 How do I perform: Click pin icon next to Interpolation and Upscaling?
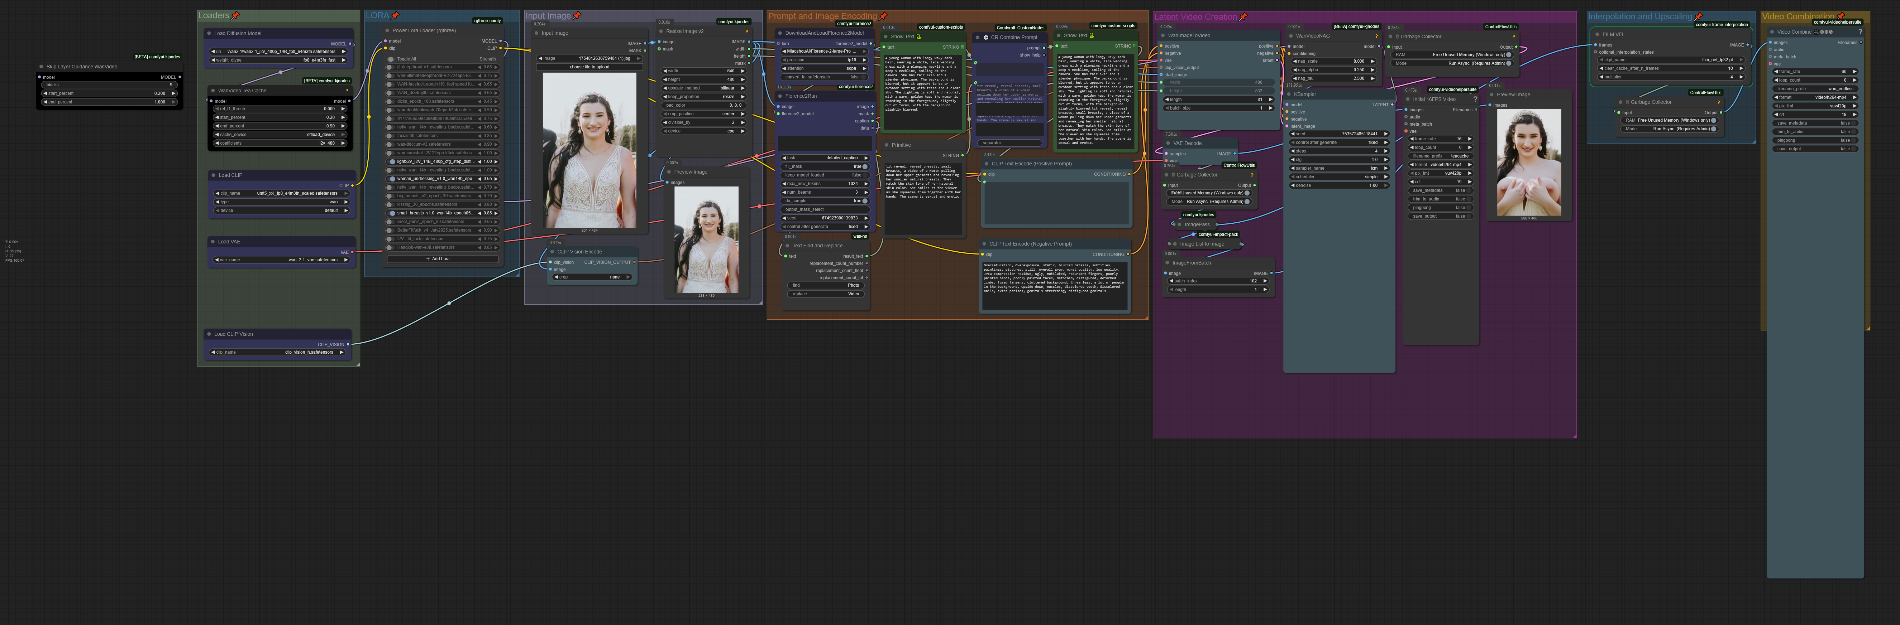(1699, 16)
